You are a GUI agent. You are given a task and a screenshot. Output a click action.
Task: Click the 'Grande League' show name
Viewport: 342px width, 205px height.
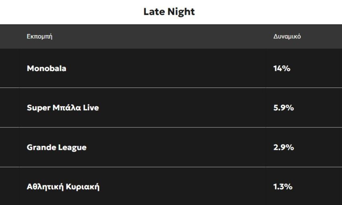pos(56,147)
